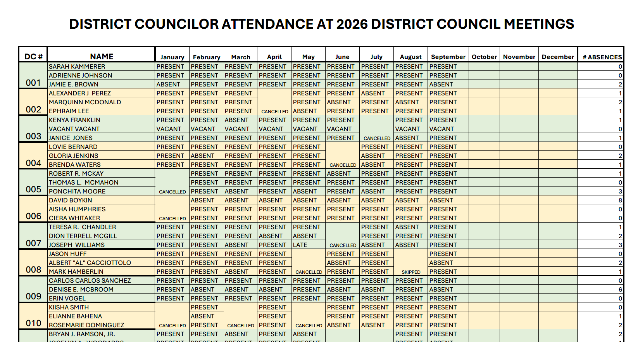Image resolution: width=626 pixels, height=342 pixels.
Task: Select the name TERESA R. CHANDLER
Action: [x=82, y=227]
